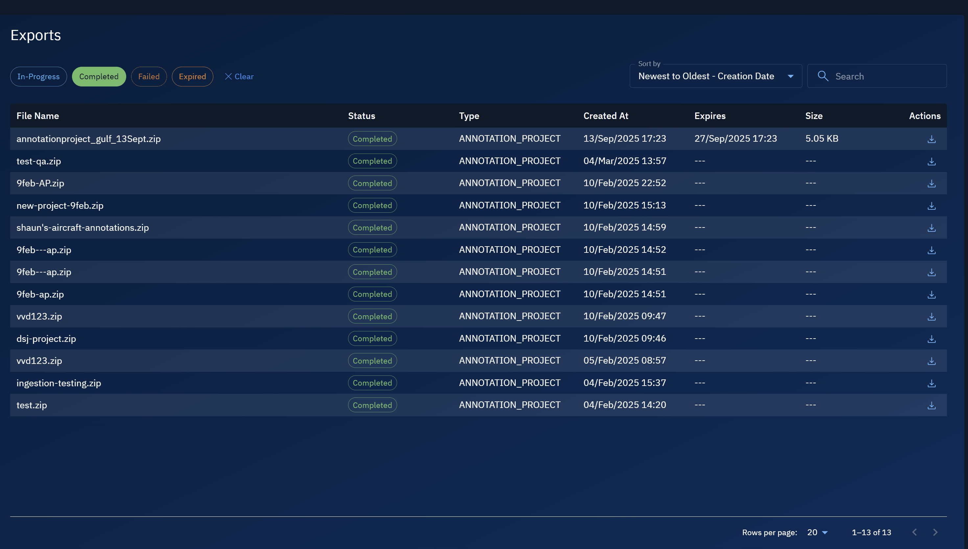
Task: Download the test-qa.zip export
Action: [x=932, y=161]
